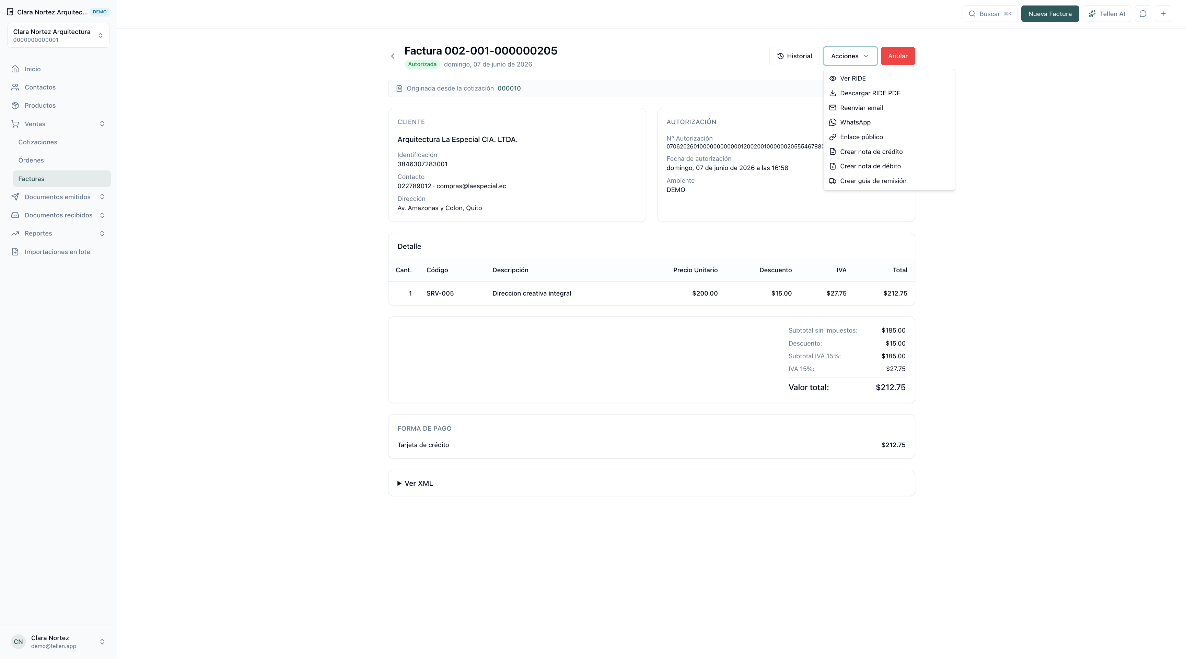1186x659 pixels.
Task: Expand Documentos recibidos chevron
Action: click(x=102, y=215)
